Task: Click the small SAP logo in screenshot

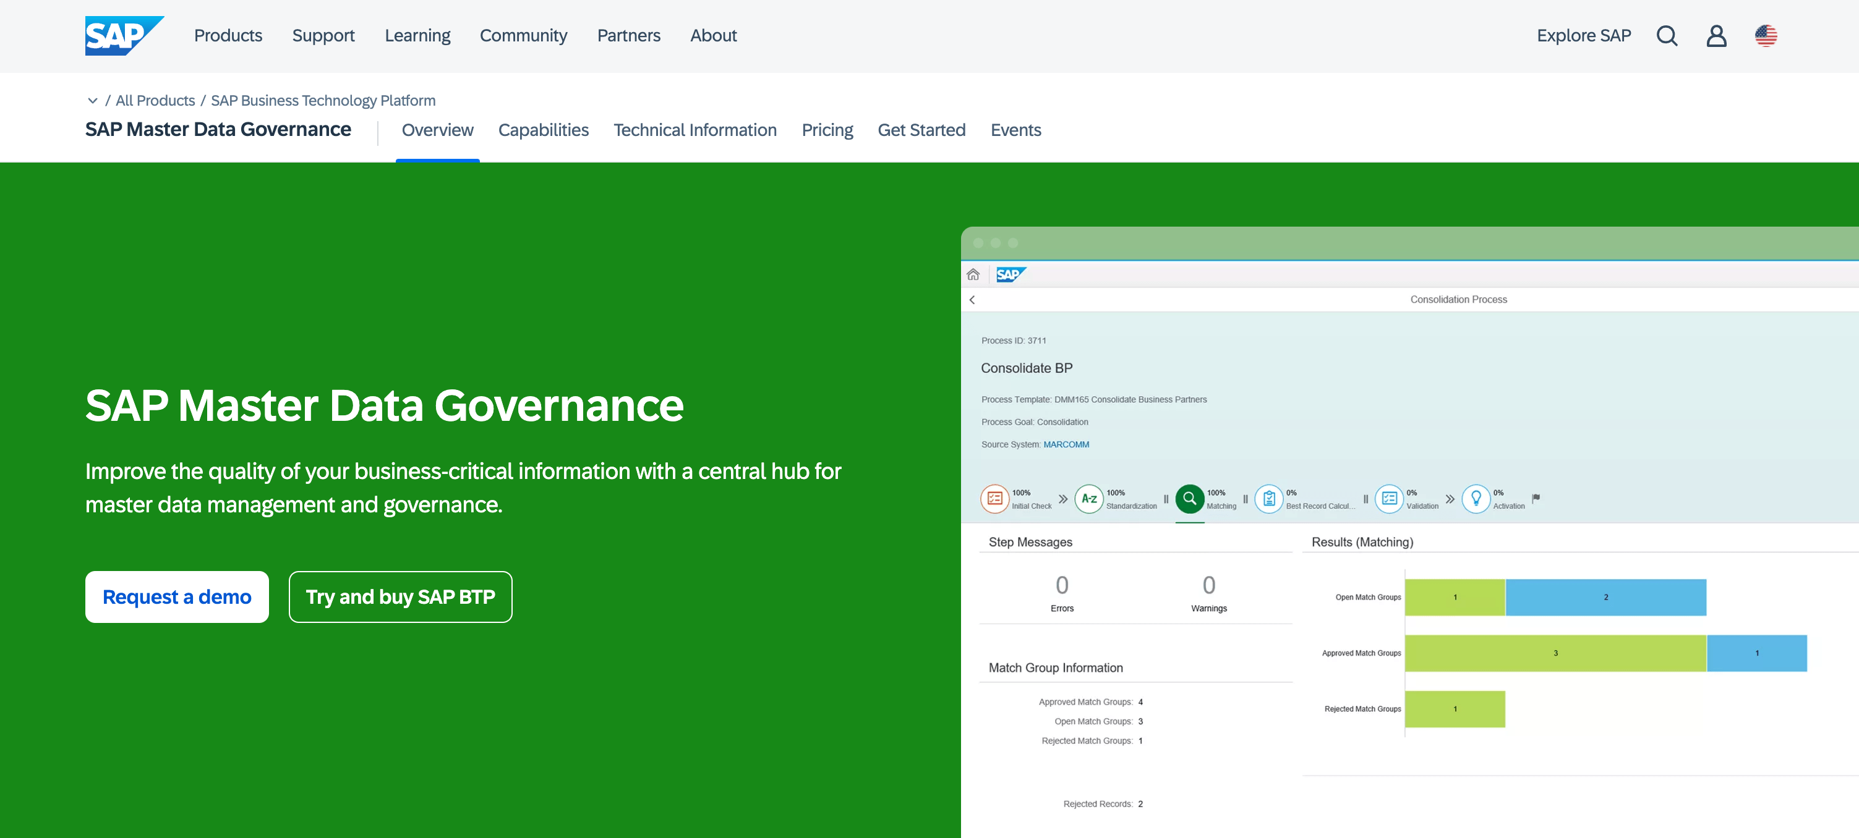Action: tap(1011, 274)
